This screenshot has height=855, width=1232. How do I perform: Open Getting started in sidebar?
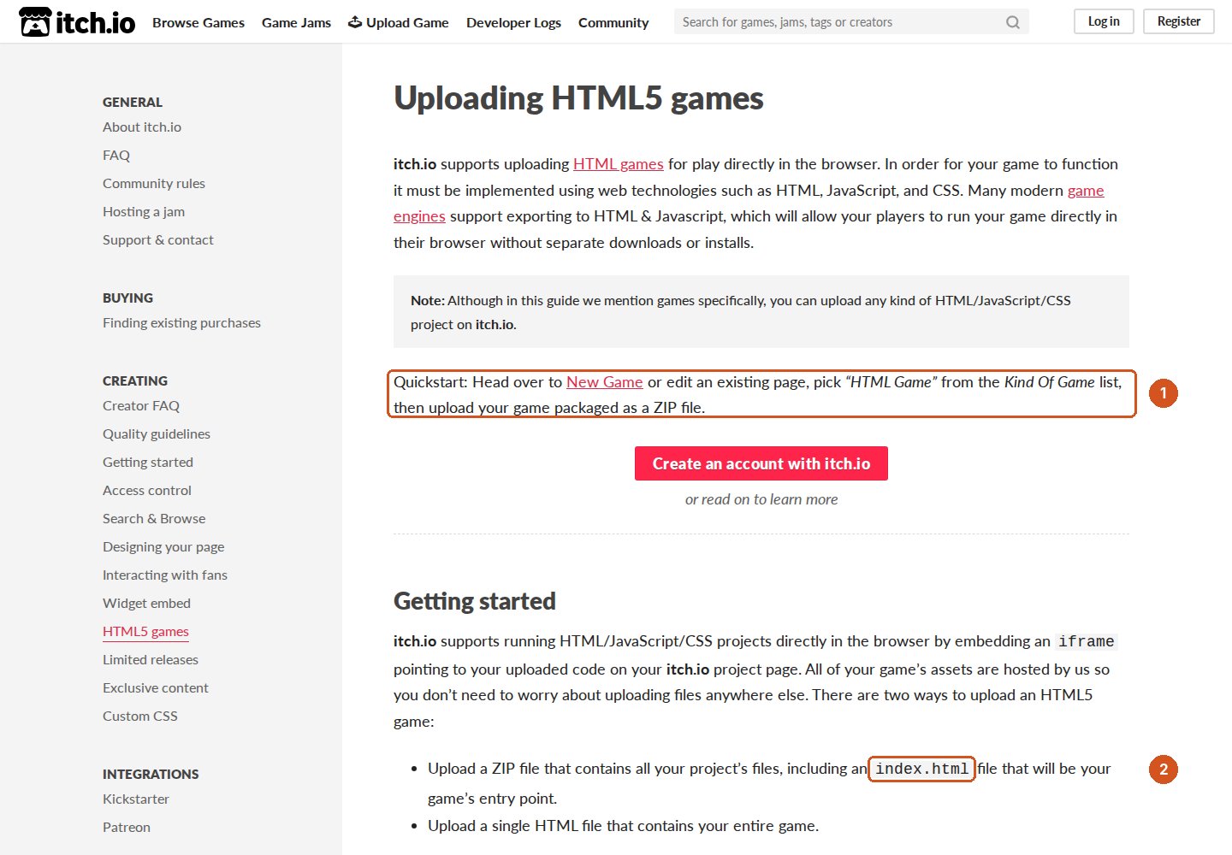click(x=148, y=462)
